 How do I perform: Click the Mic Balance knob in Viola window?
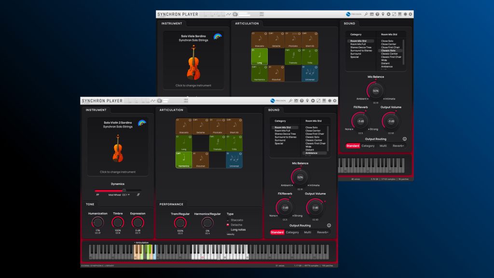point(375,90)
